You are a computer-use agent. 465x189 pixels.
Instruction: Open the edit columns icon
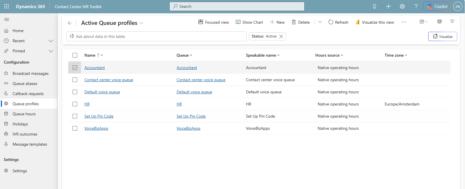point(440,22)
